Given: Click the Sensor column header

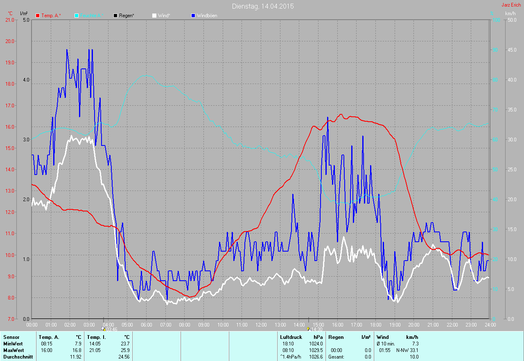Looking at the screenshot, I should point(11,337).
